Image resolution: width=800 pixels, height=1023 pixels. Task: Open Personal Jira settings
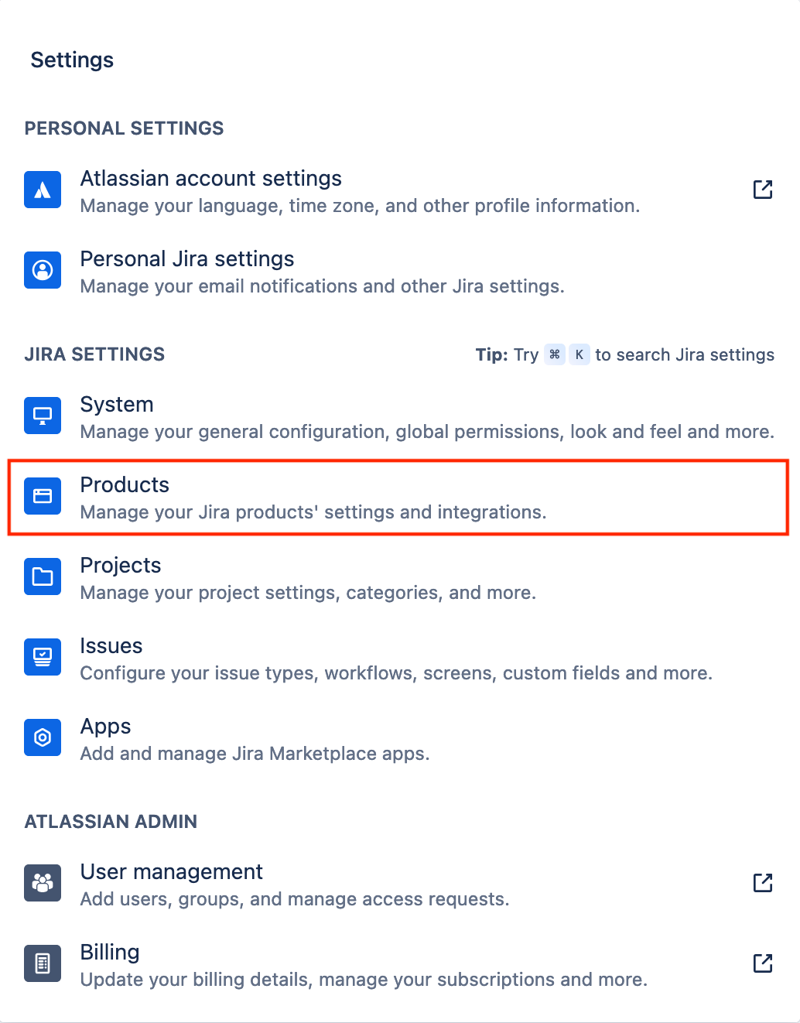pyautogui.click(x=186, y=259)
